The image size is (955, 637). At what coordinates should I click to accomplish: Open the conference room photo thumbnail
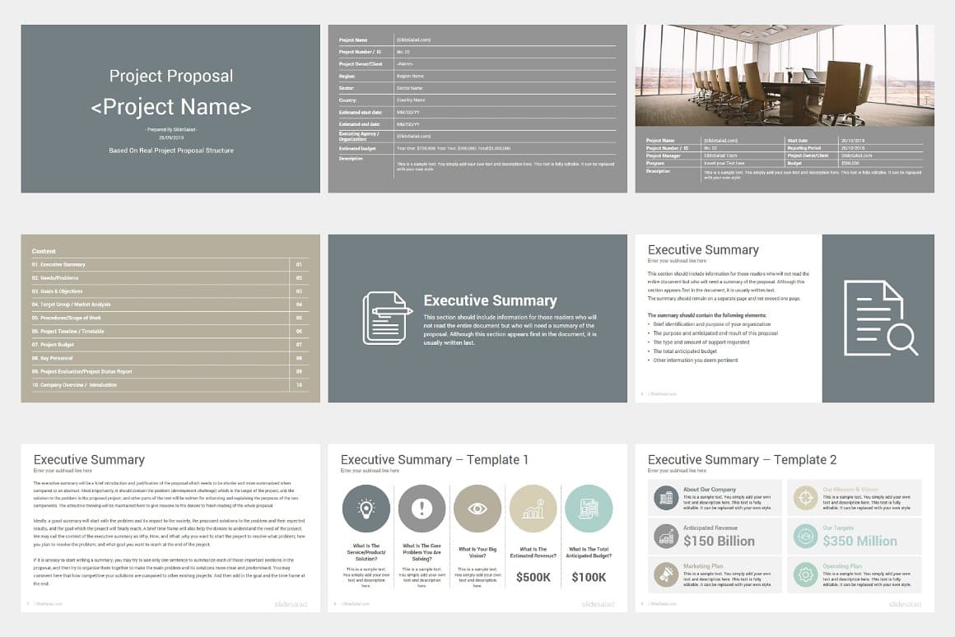[785, 74]
